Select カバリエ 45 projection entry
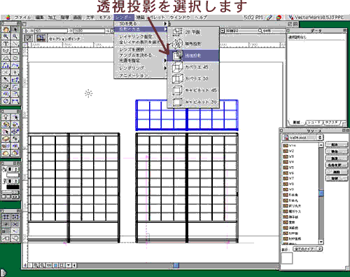 pyautogui.click(x=193, y=67)
